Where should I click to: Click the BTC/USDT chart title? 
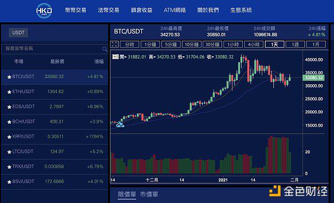[129, 32]
